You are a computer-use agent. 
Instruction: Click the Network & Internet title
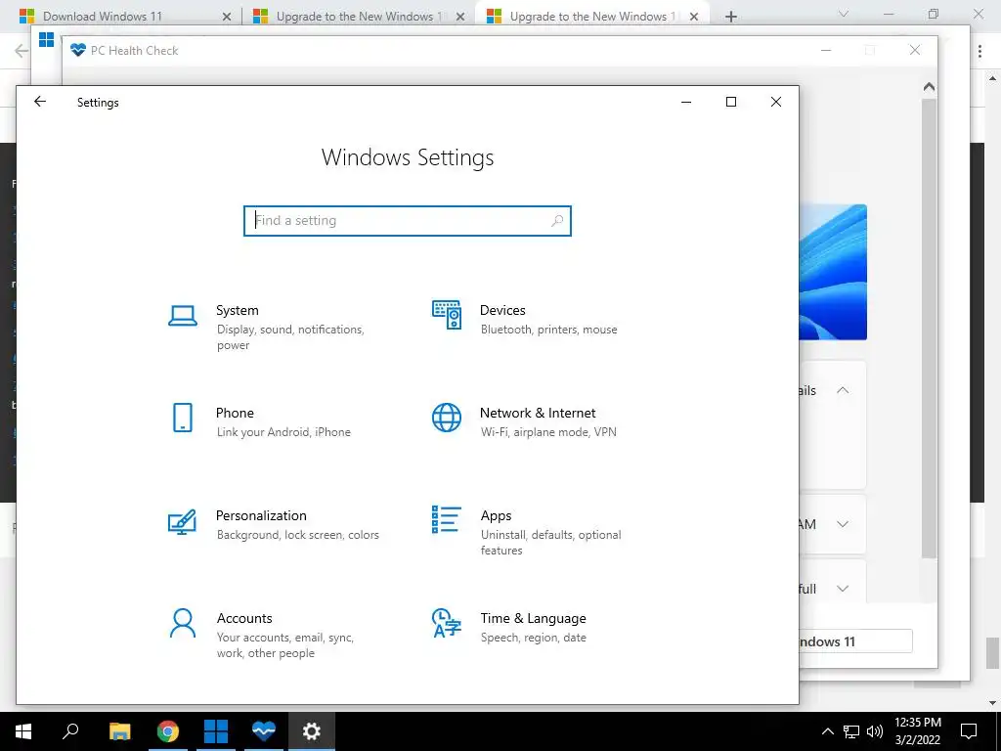pyautogui.click(x=538, y=414)
